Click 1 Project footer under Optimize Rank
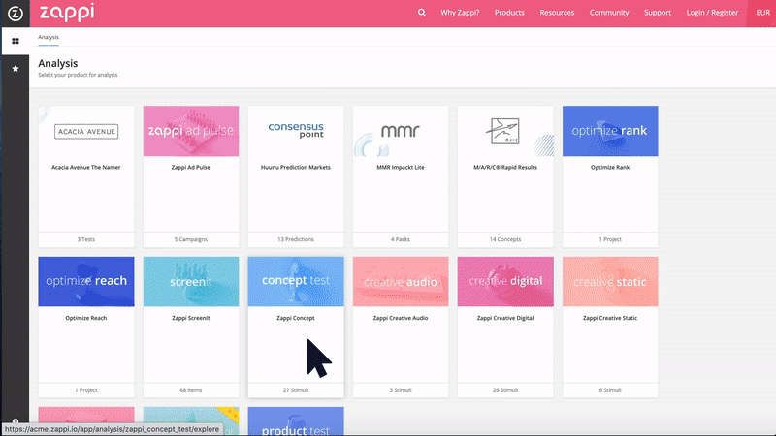 tap(610, 239)
